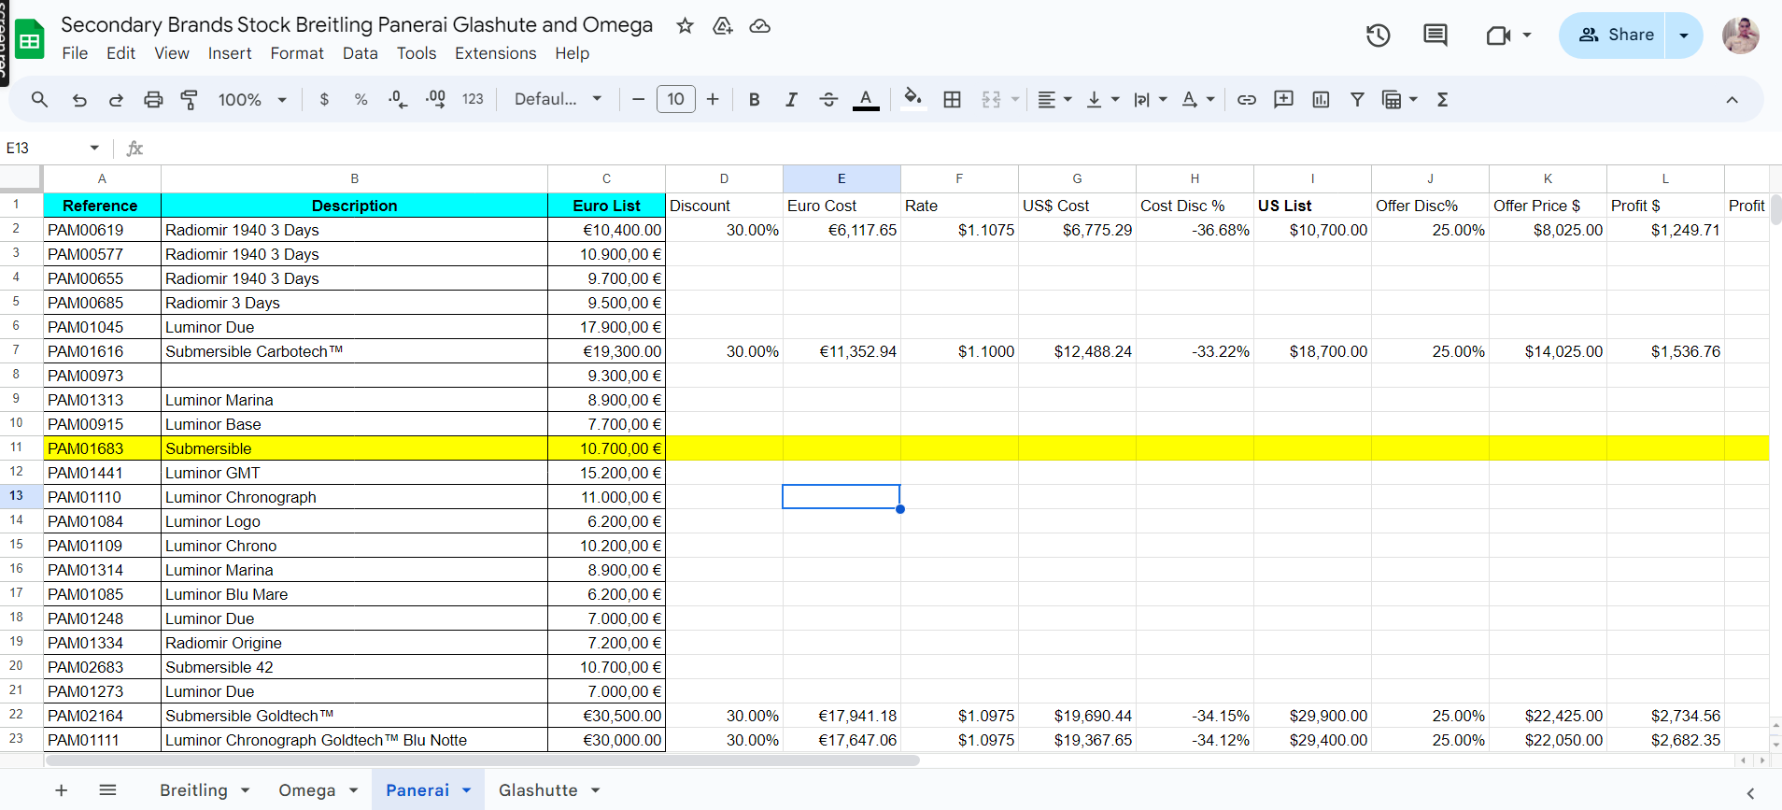Click the horizontal scrollbar
Image resolution: width=1782 pixels, height=810 pixels.
(x=483, y=760)
